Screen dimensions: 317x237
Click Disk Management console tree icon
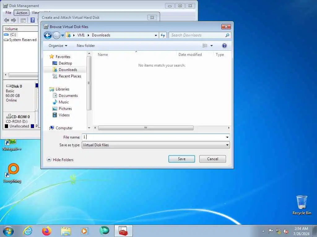tap(23, 20)
